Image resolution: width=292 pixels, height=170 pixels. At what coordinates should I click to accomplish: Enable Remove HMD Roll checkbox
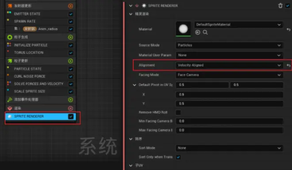click(178, 112)
